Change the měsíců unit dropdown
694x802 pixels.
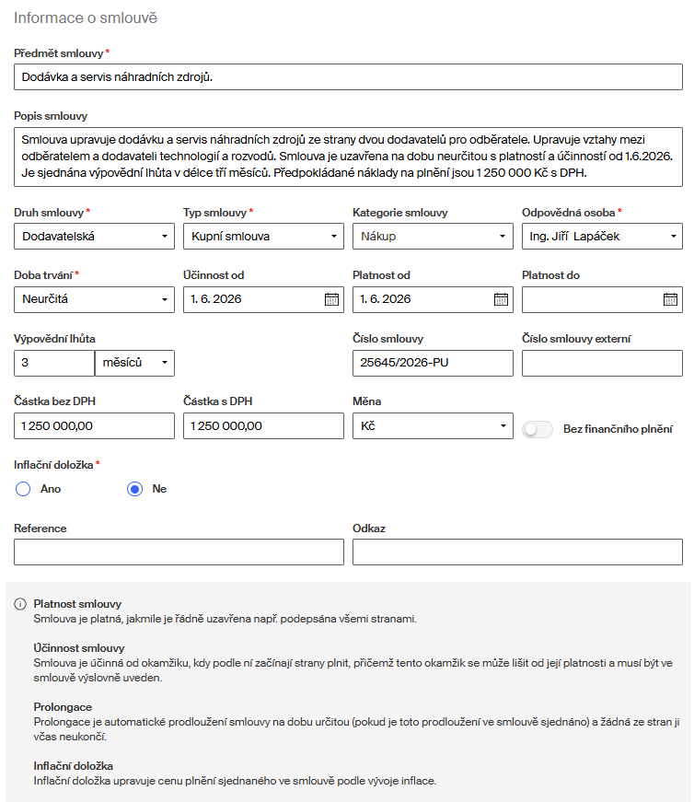point(134,363)
